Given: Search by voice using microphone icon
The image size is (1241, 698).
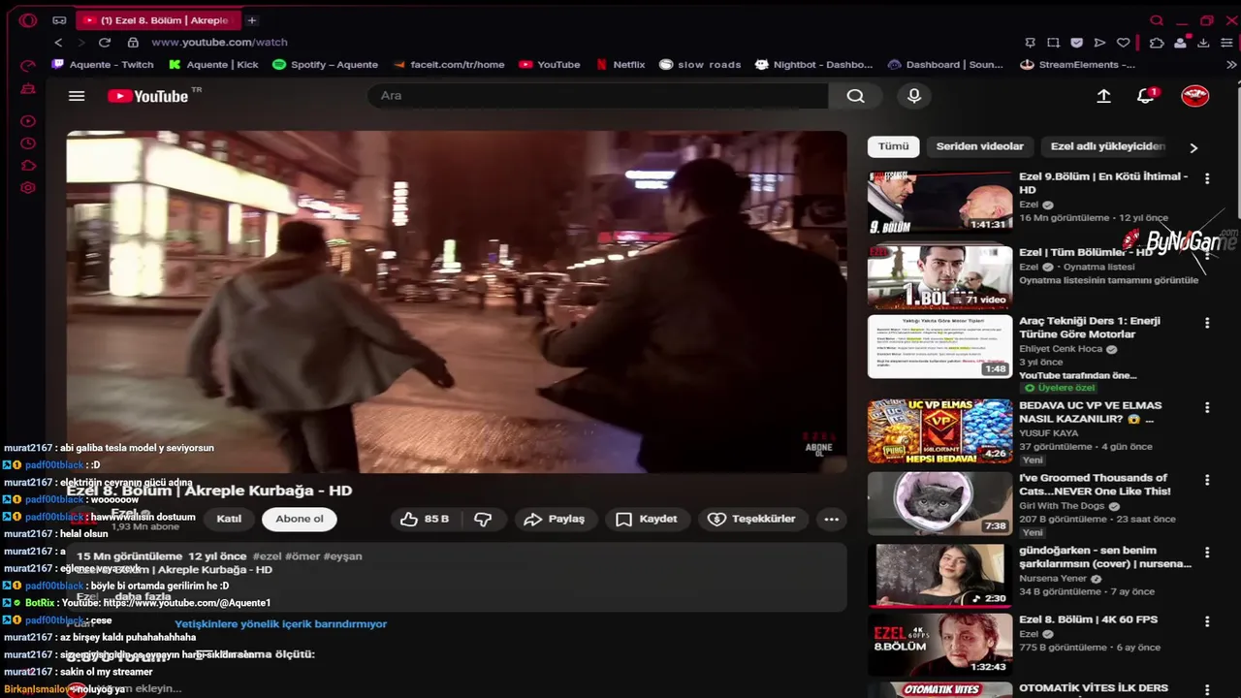Looking at the screenshot, I should 913,96.
